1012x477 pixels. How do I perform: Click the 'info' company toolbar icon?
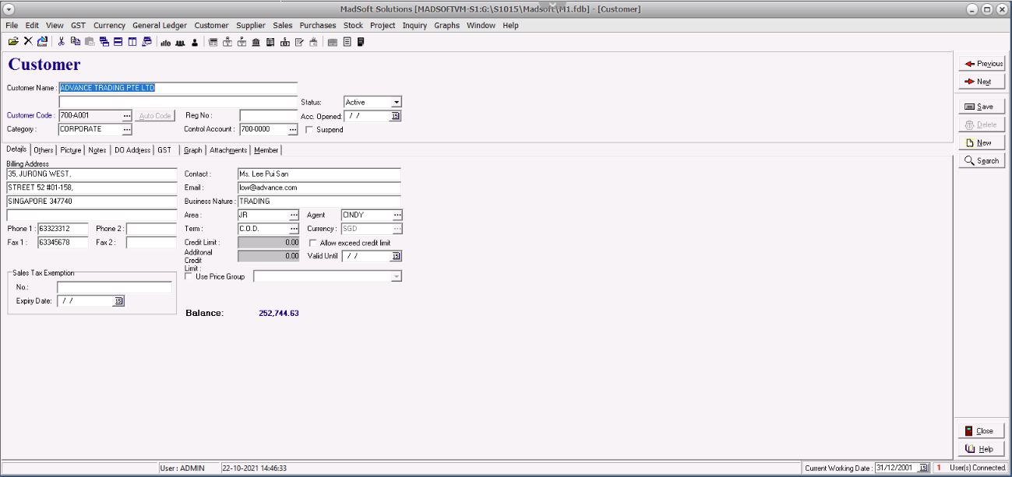pos(165,42)
